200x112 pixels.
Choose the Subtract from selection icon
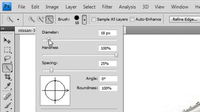[x=49, y=19]
